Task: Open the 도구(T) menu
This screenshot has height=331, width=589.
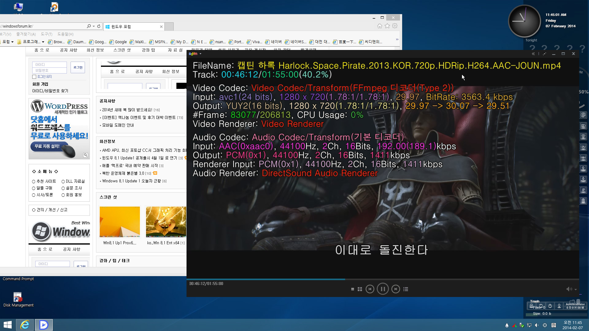Action: pos(47,34)
